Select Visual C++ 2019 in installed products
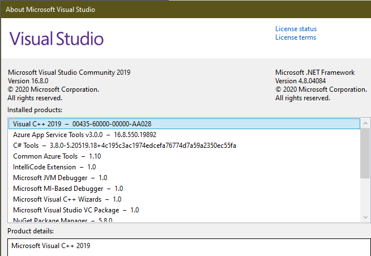Screen dimensions: 371x256 click(x=82, y=124)
